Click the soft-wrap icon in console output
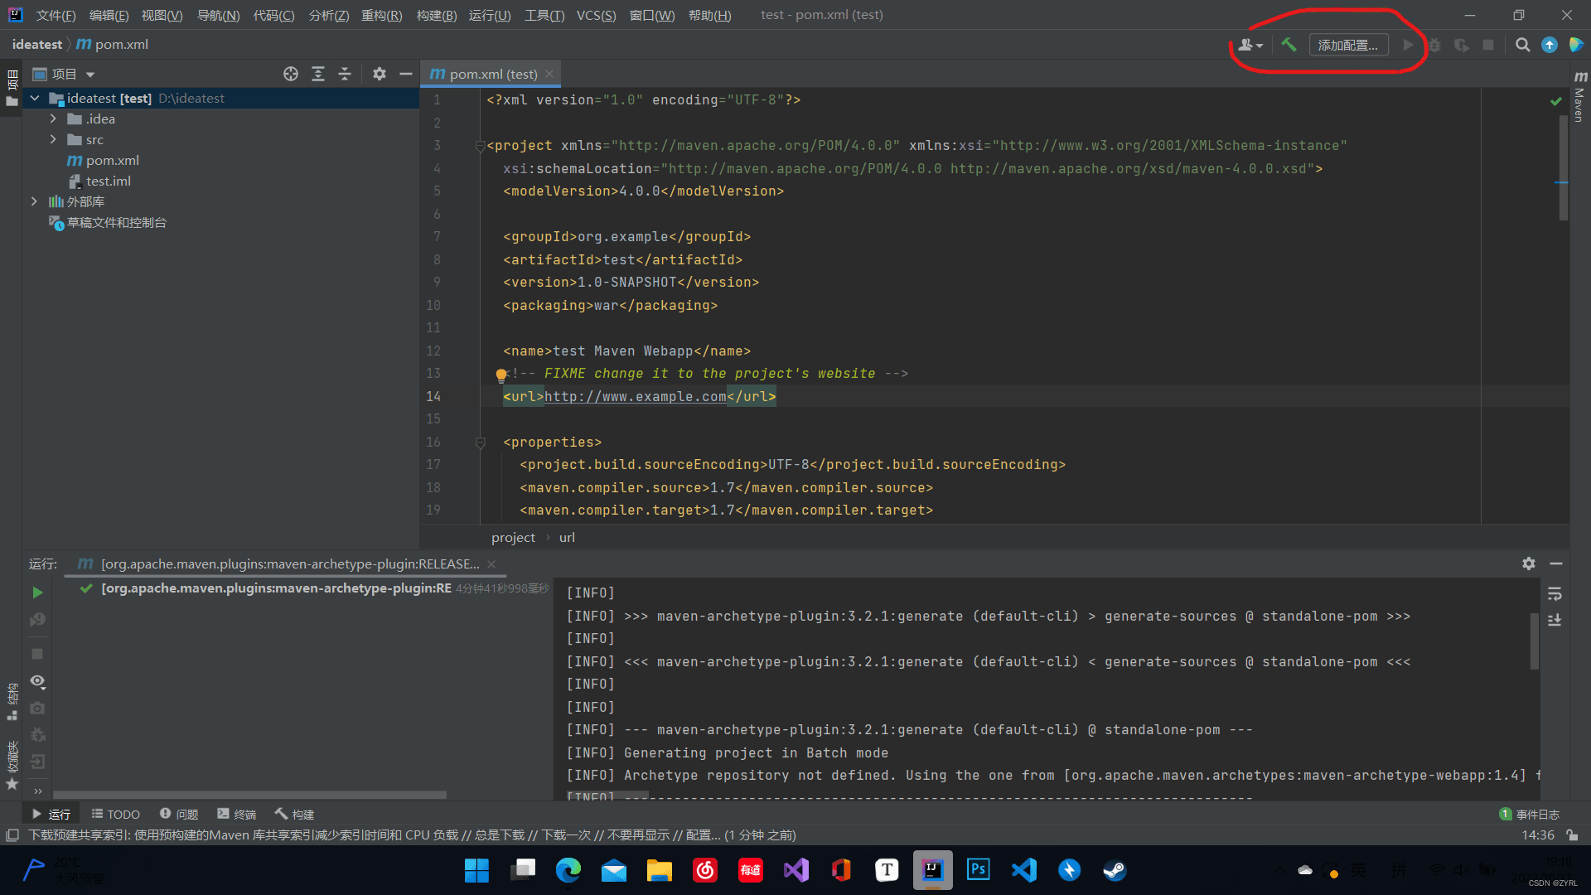 [x=1555, y=594]
